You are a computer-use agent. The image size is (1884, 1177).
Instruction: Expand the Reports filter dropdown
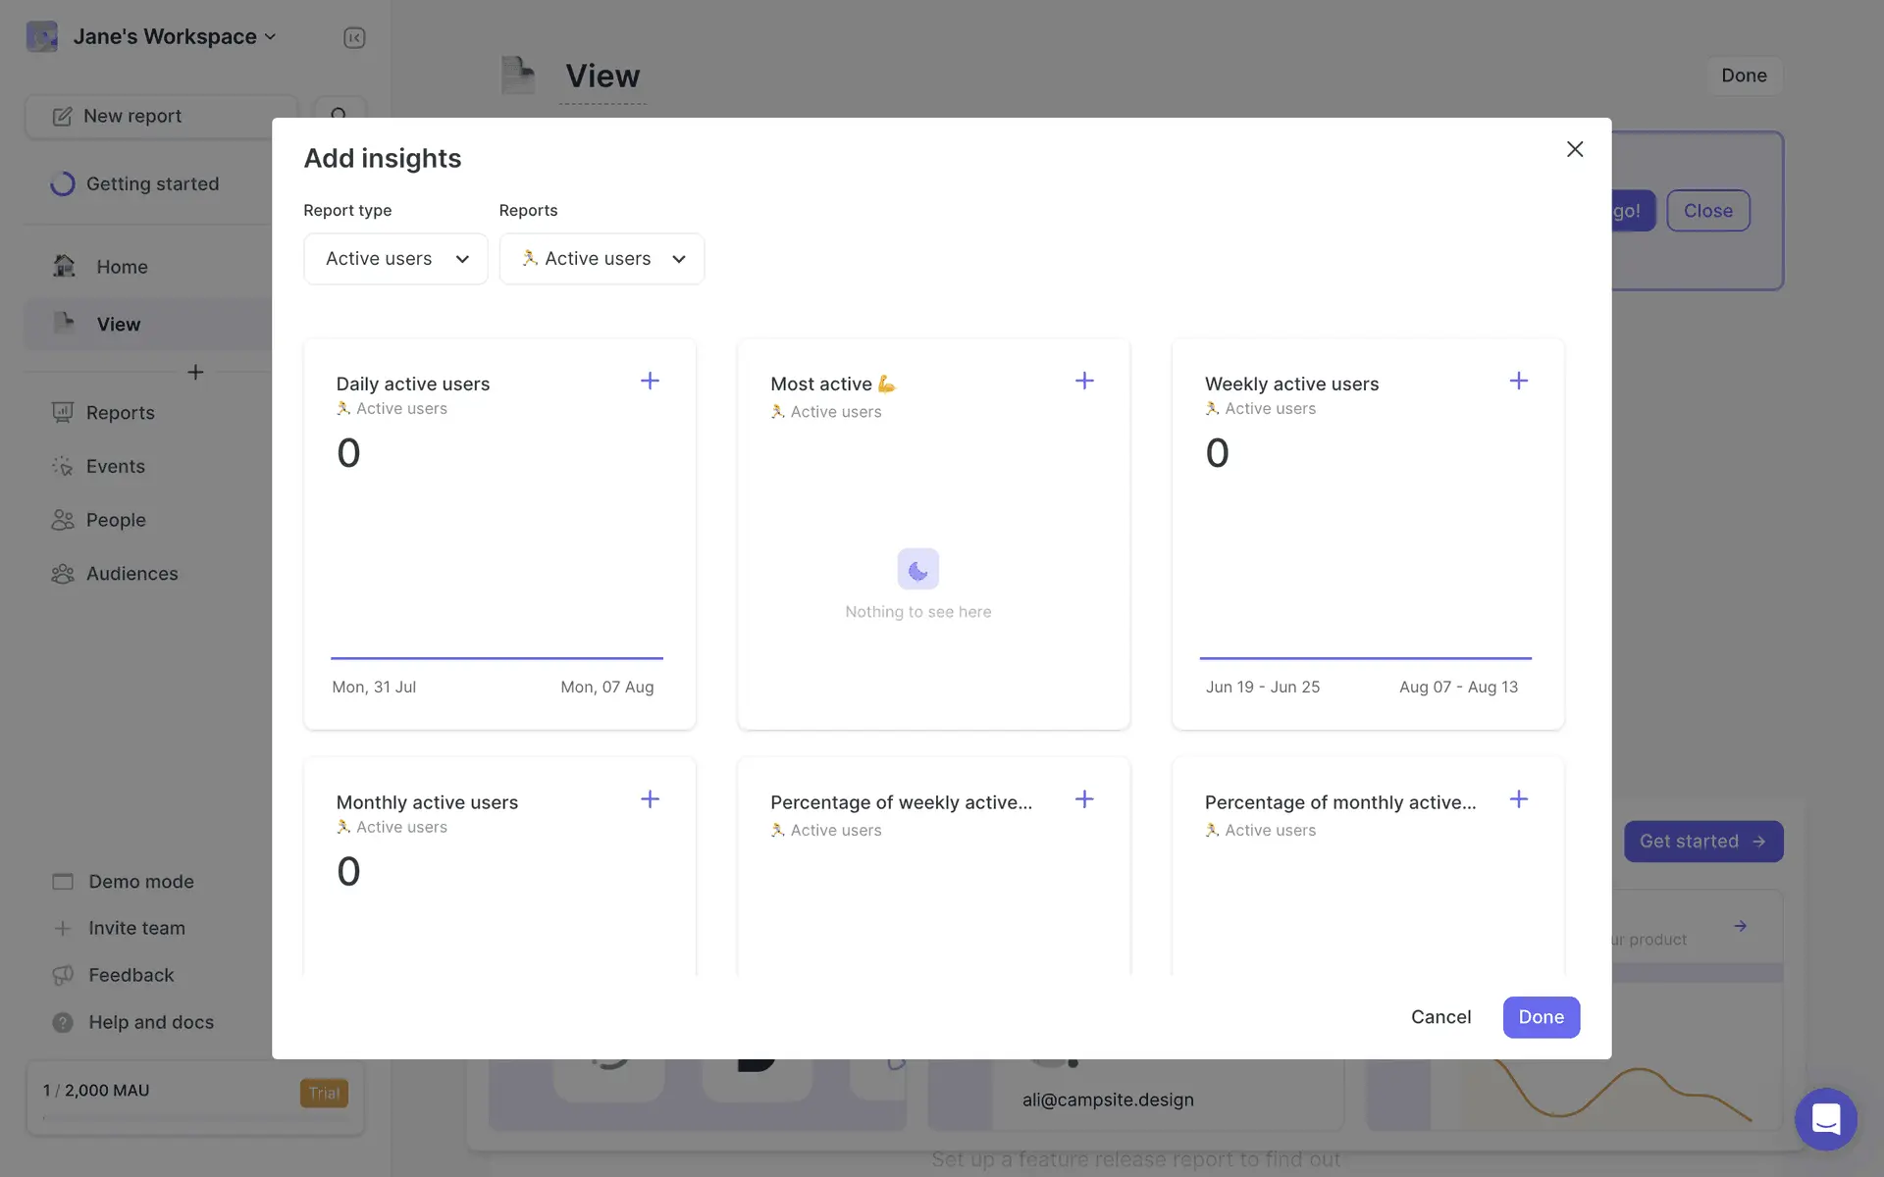point(602,259)
